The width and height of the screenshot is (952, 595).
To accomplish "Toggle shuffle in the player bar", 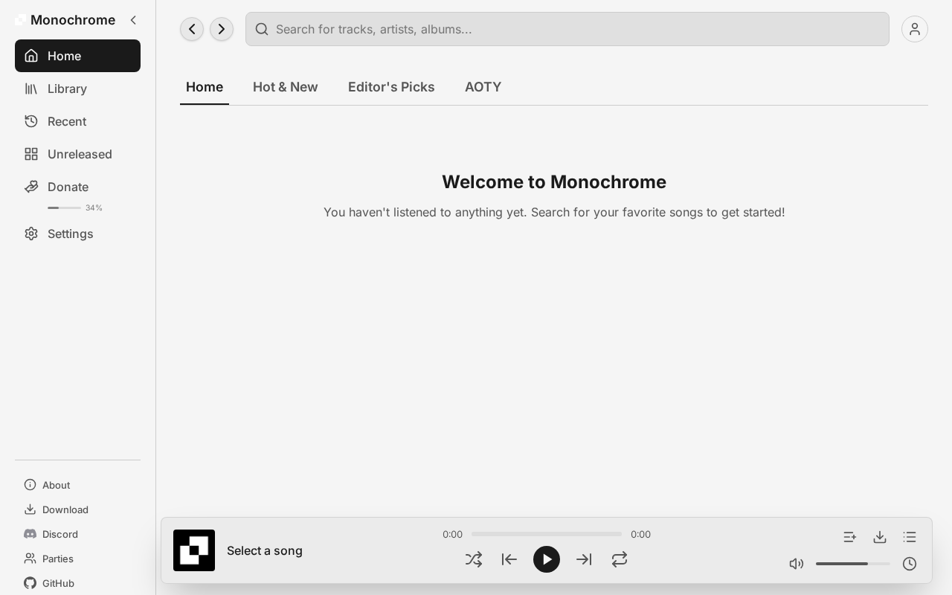I will 474,559.
